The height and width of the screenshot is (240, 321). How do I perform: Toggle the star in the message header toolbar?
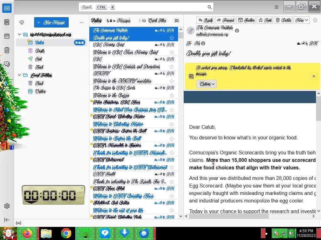point(315,20)
